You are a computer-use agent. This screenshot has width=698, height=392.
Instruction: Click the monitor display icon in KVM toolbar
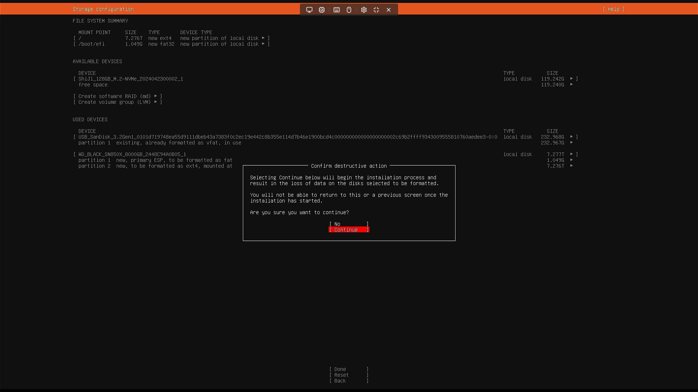(309, 10)
